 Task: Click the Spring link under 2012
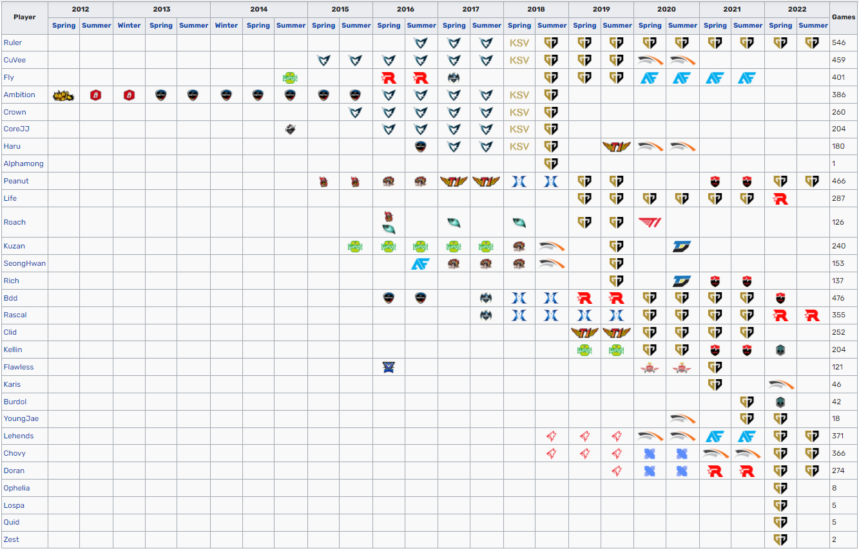pos(64,26)
